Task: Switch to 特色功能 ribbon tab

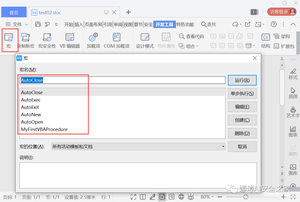Action: coord(185,24)
